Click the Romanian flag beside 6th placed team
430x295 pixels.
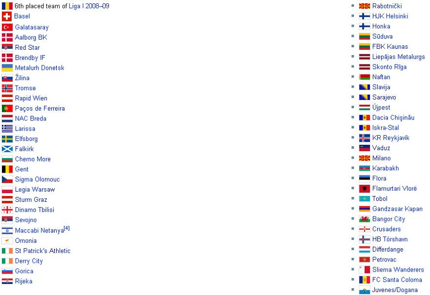tap(7, 6)
